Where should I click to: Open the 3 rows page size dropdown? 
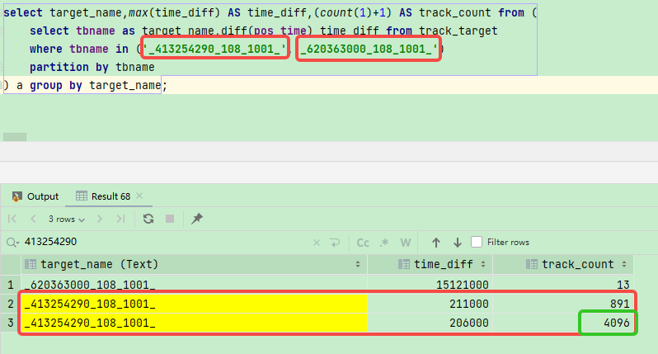point(66,219)
